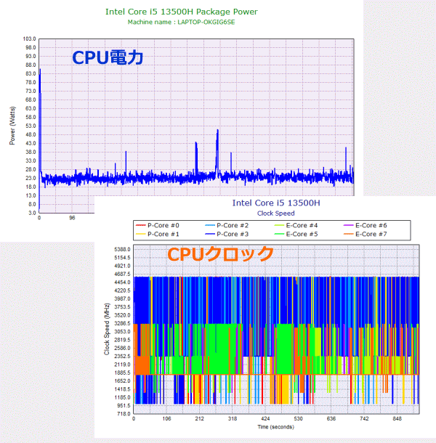Click the E-Core #5 legend entry
This screenshot has width=436, height=443.
coord(296,235)
